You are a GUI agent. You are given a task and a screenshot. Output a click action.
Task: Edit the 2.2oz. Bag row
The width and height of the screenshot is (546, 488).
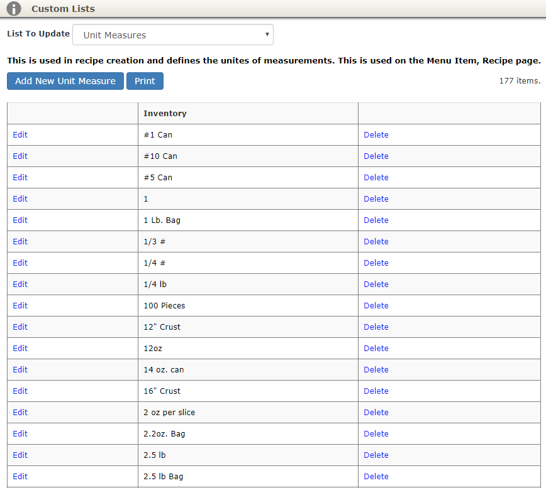pos(20,434)
